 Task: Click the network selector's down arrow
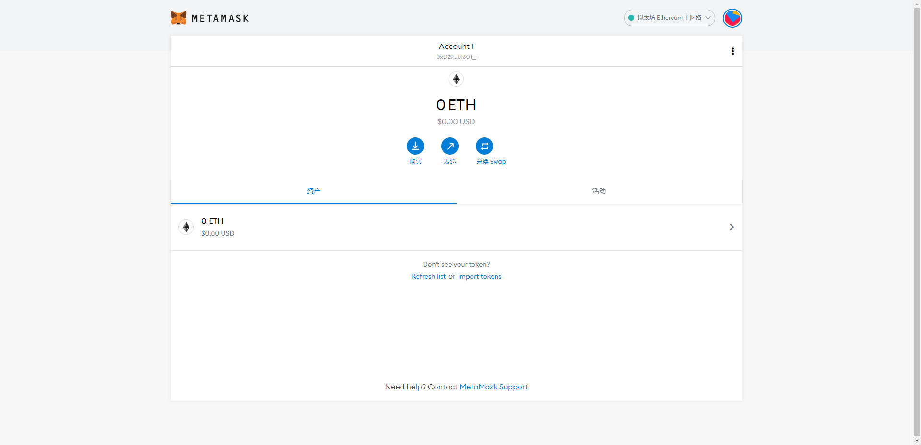(708, 18)
